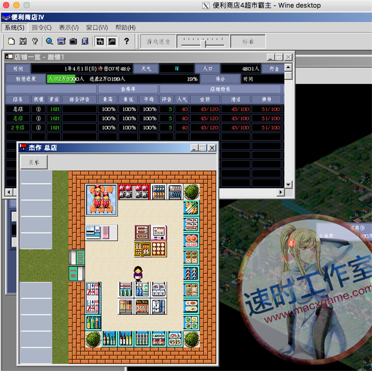372x371 pixels.
Task: Open the 帮助(H) menu
Action: pos(125,28)
